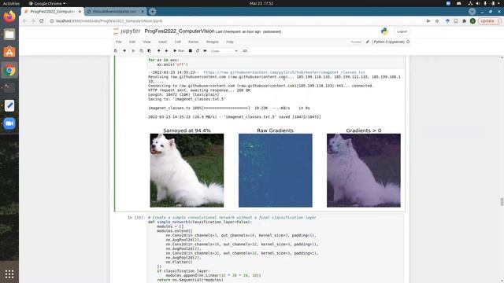Viewport: 504px width, 283px height.
Task: Run the current cell
Action: pyautogui.click(x=179, y=50)
